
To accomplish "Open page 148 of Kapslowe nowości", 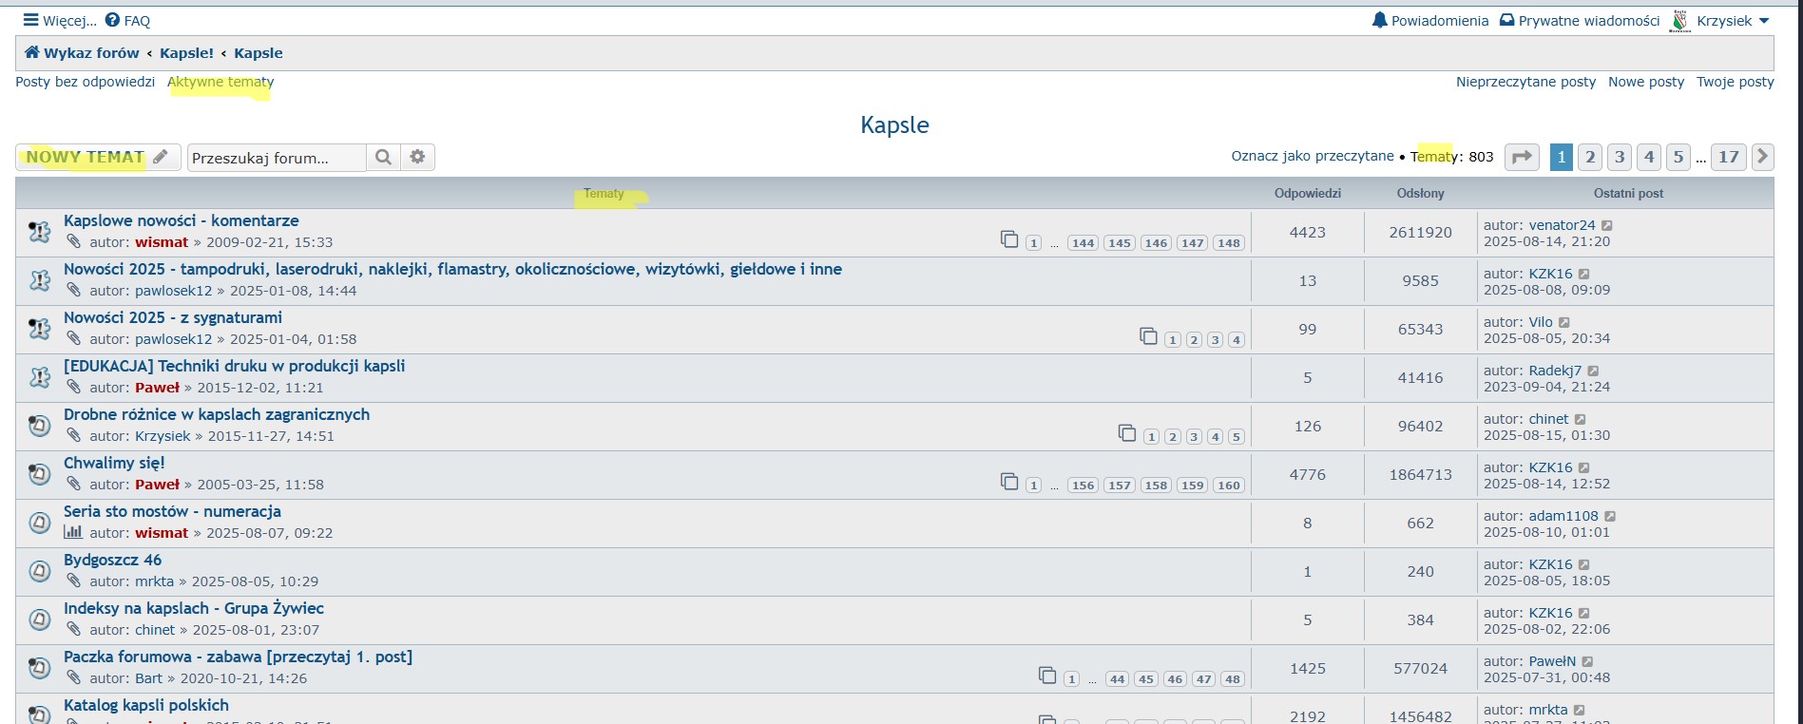I will click(1229, 243).
